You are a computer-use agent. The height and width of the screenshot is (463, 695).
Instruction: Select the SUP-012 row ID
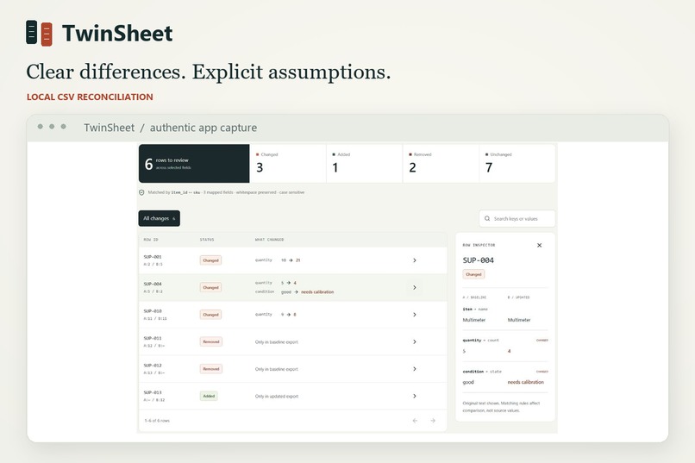tap(153, 366)
